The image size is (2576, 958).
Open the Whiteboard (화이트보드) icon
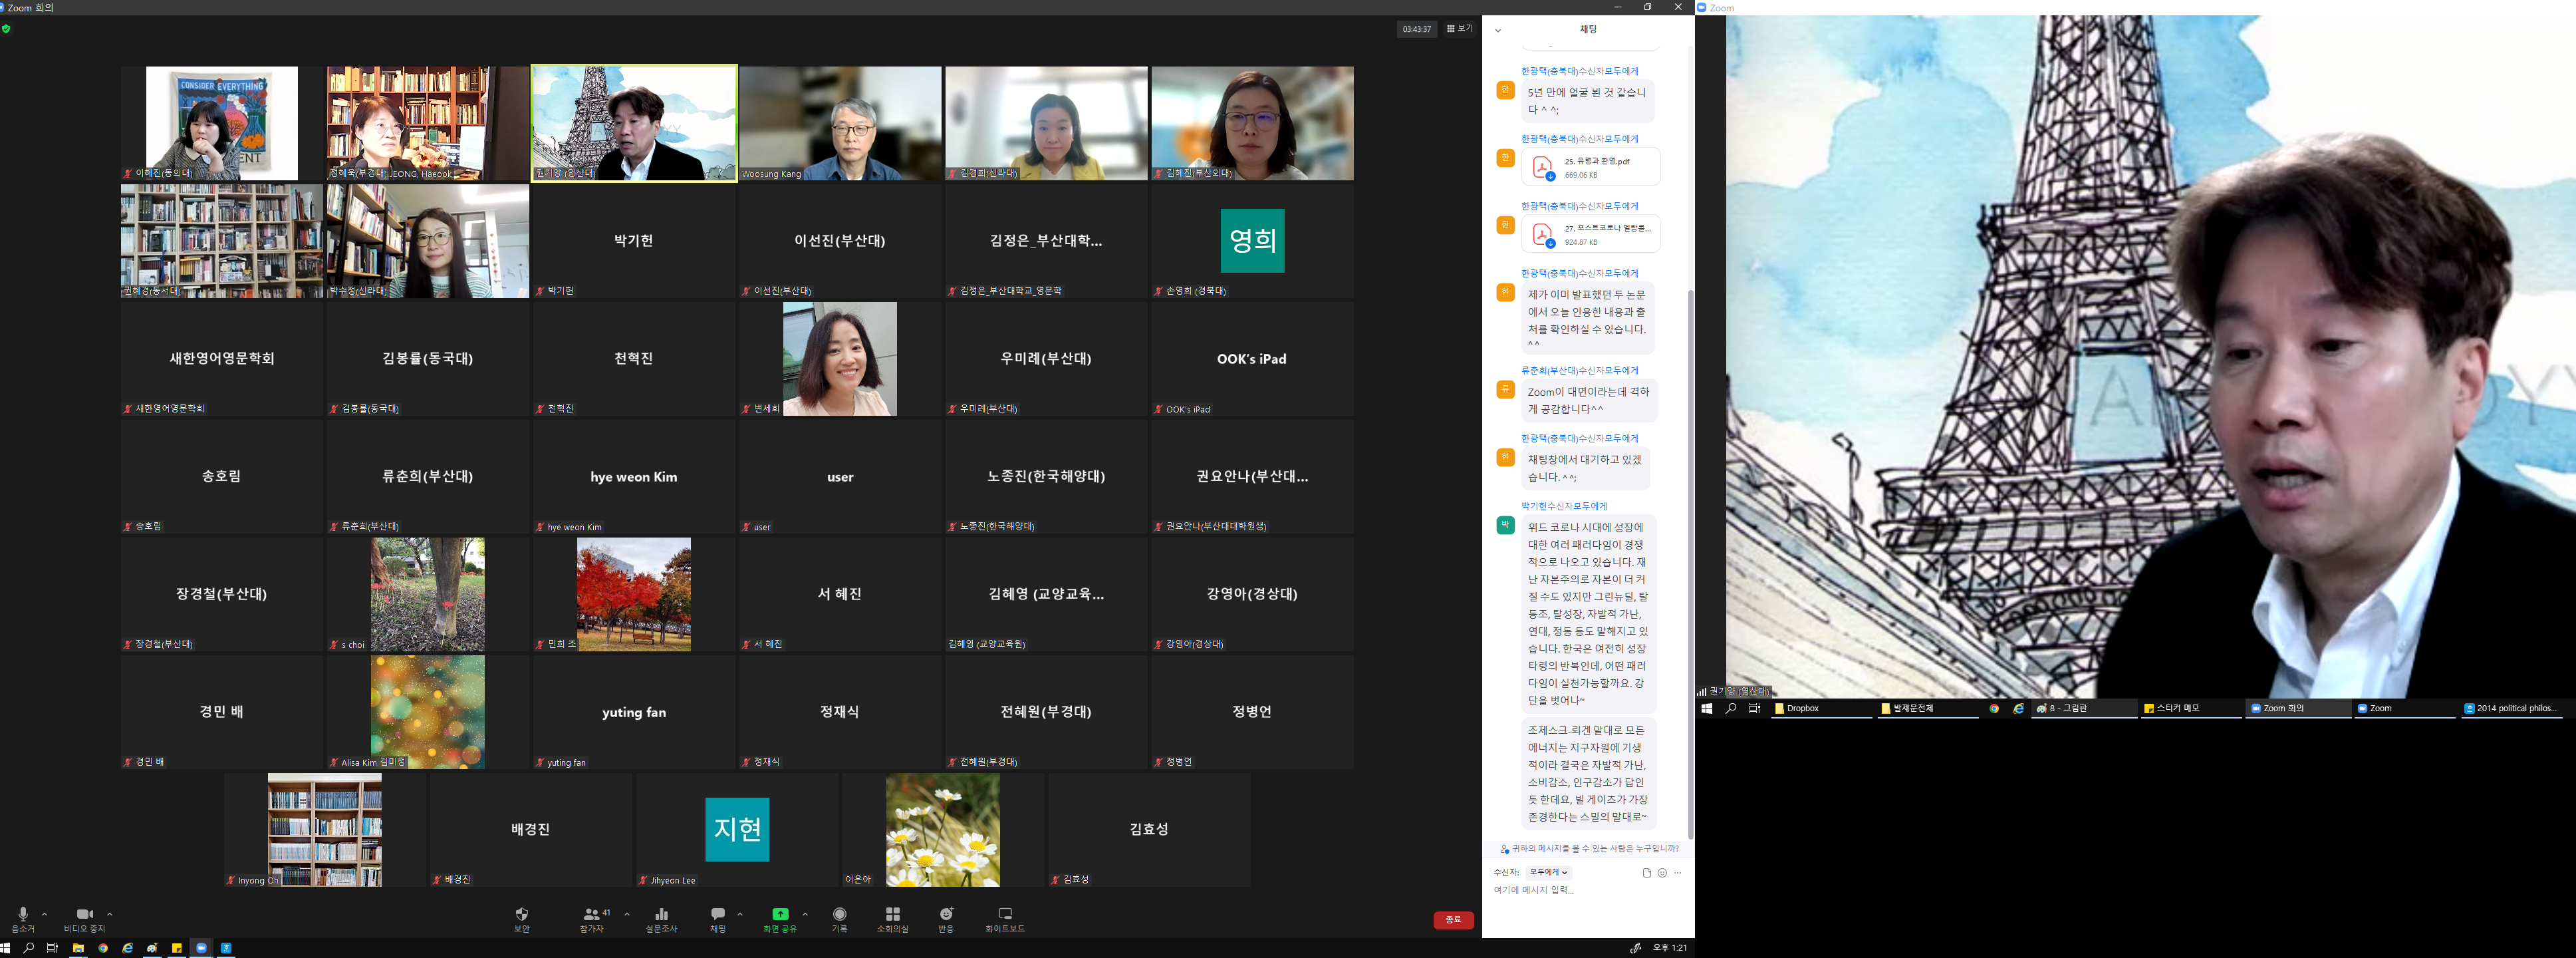click(x=1005, y=914)
